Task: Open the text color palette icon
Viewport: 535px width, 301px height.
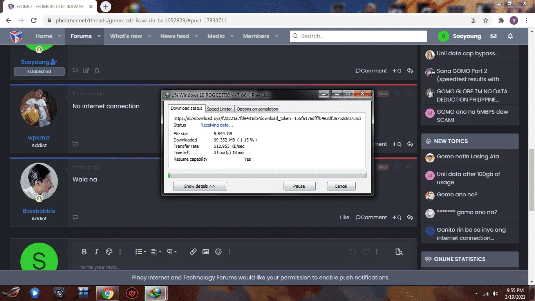Action: [x=109, y=252]
